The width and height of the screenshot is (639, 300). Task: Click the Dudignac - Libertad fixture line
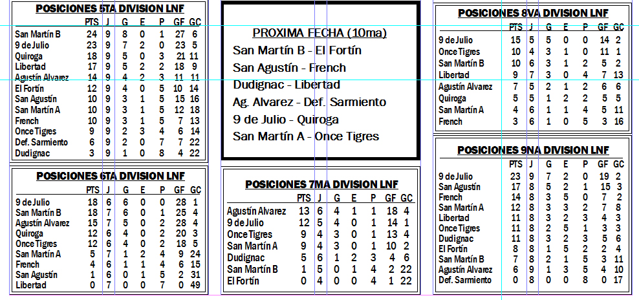point(287,85)
